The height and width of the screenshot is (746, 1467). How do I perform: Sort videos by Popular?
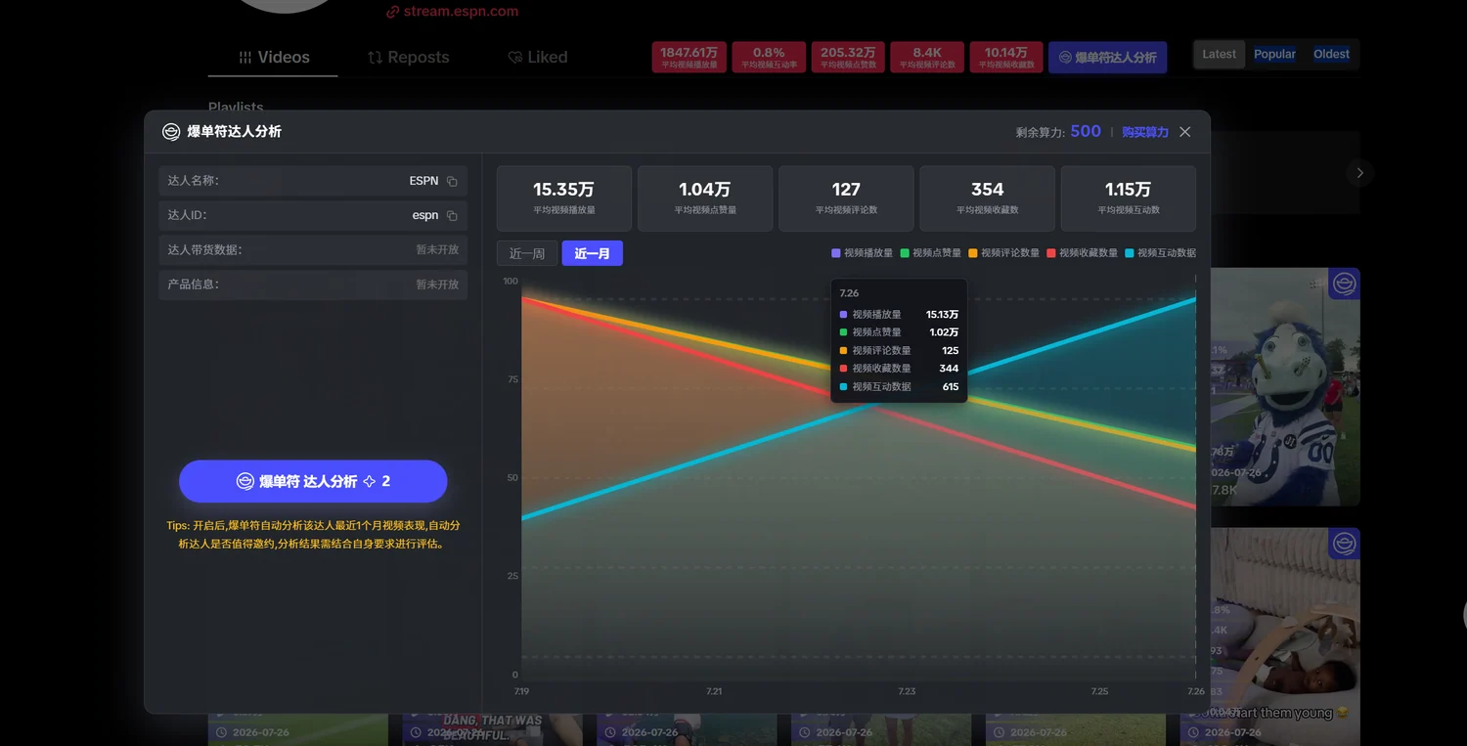1274,54
